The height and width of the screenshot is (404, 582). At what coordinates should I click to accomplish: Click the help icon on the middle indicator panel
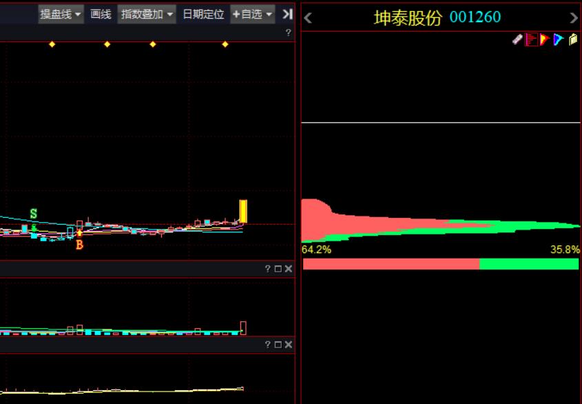tap(268, 267)
